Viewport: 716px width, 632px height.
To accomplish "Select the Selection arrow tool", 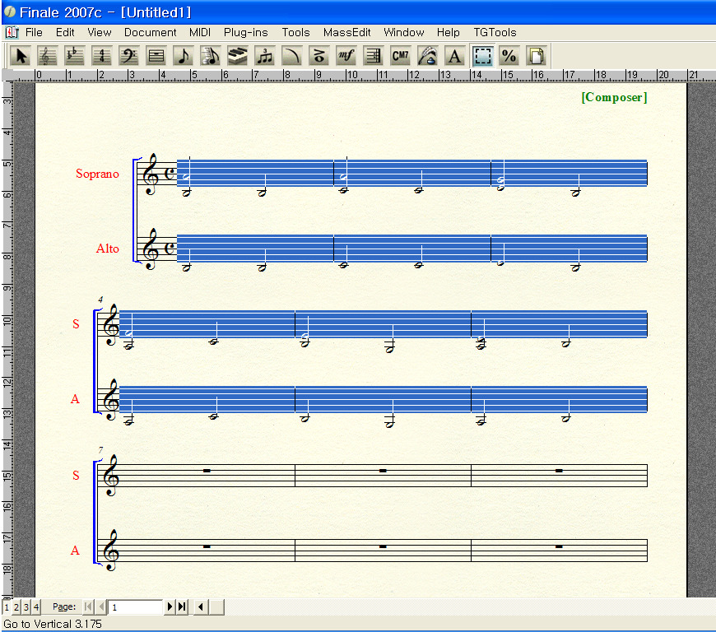I will pyautogui.click(x=21, y=56).
